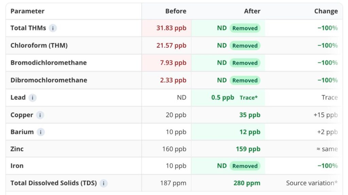Image resolution: width=348 pixels, height=195 pixels.
Task: Select the Removed badge on Dibromochloromethane row
Action: 245,80
